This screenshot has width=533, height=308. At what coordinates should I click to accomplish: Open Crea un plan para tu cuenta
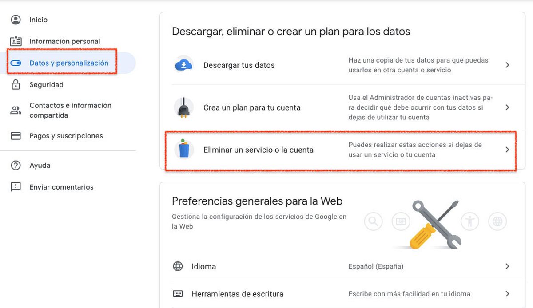pyautogui.click(x=252, y=107)
